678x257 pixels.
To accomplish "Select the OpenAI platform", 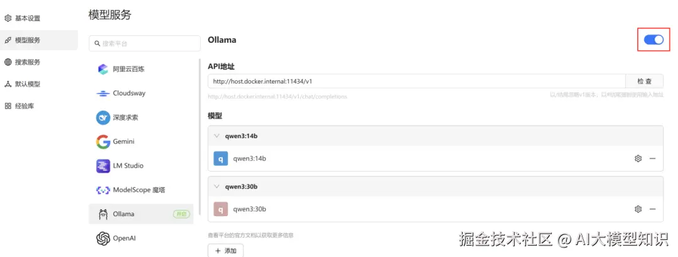I will click(141, 238).
